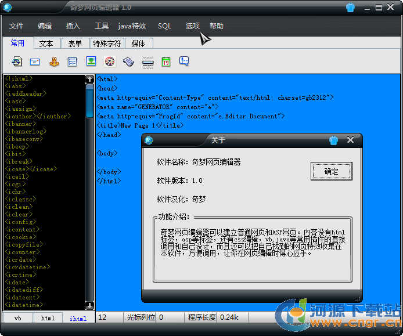Switch to the 文本 toolbar tab
The height and width of the screenshot is (336, 403).
click(x=47, y=44)
